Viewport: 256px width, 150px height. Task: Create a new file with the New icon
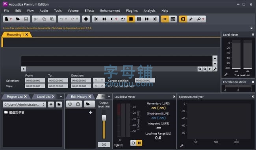point(7,19)
